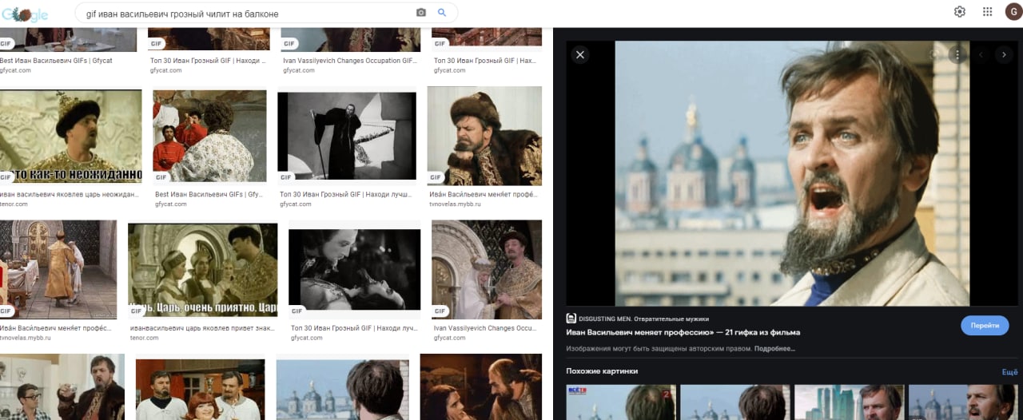This screenshot has height=420, width=1023.
Task: Open the Google apps grid
Action: [988, 12]
